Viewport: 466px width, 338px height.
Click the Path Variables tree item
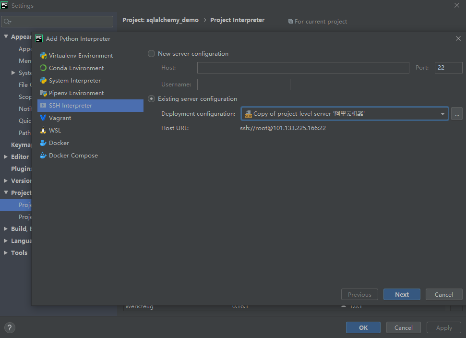point(25,133)
